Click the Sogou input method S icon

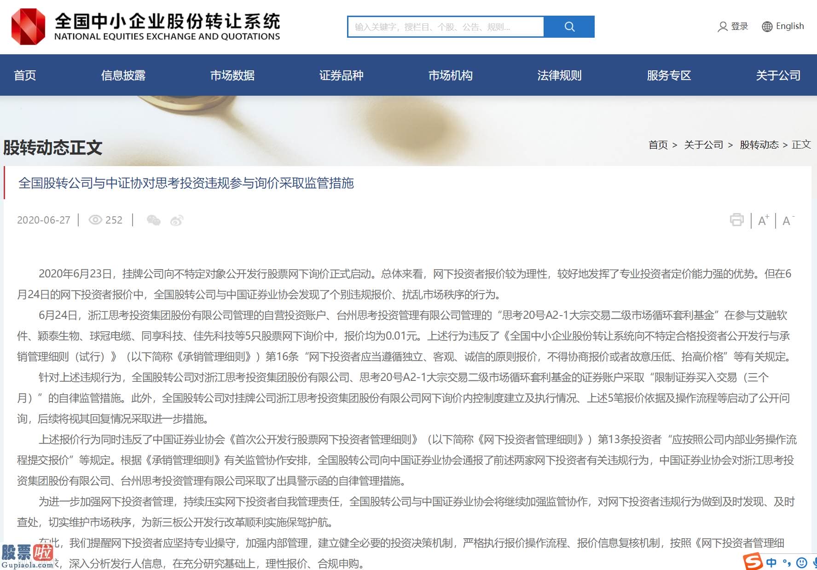click(x=753, y=562)
